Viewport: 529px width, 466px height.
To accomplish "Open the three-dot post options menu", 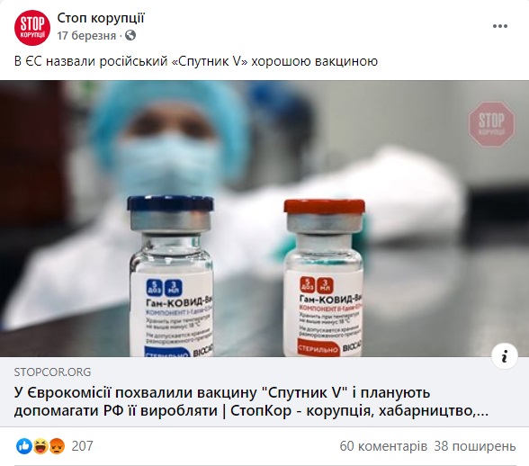I will tap(500, 26).
